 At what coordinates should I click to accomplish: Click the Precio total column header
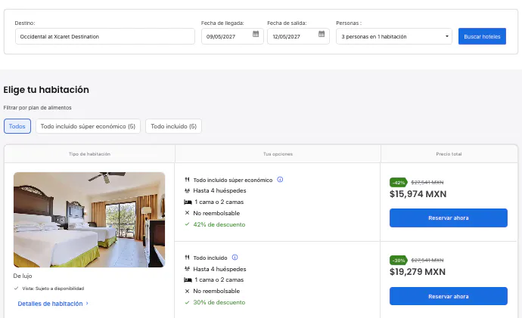pyautogui.click(x=449, y=154)
